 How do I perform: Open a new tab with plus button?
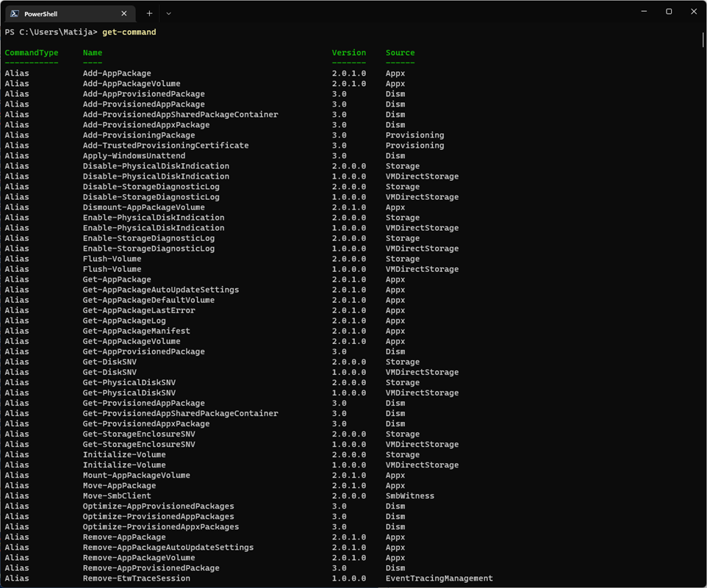click(149, 13)
